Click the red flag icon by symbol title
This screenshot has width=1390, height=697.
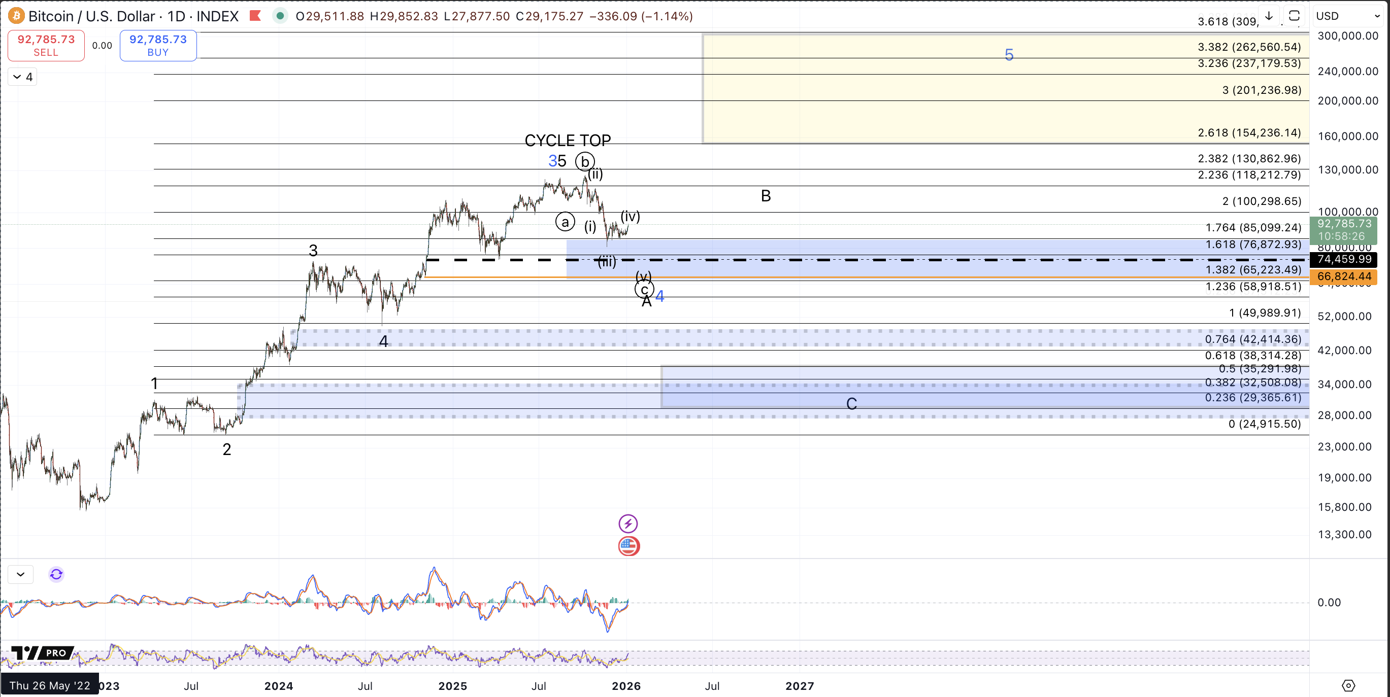(x=255, y=16)
